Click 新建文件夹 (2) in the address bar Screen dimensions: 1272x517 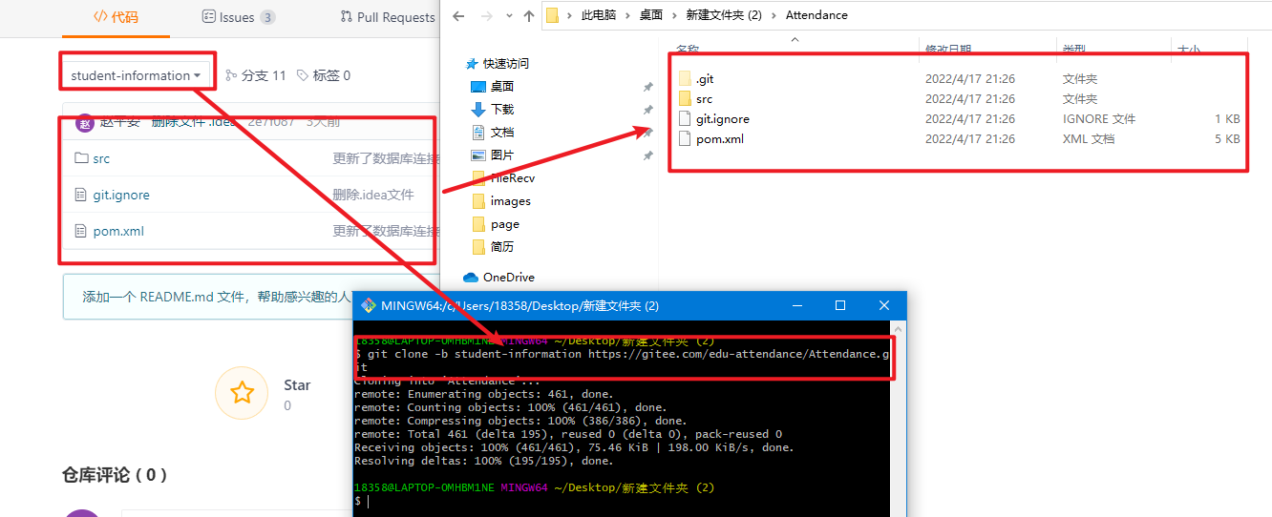point(724,15)
